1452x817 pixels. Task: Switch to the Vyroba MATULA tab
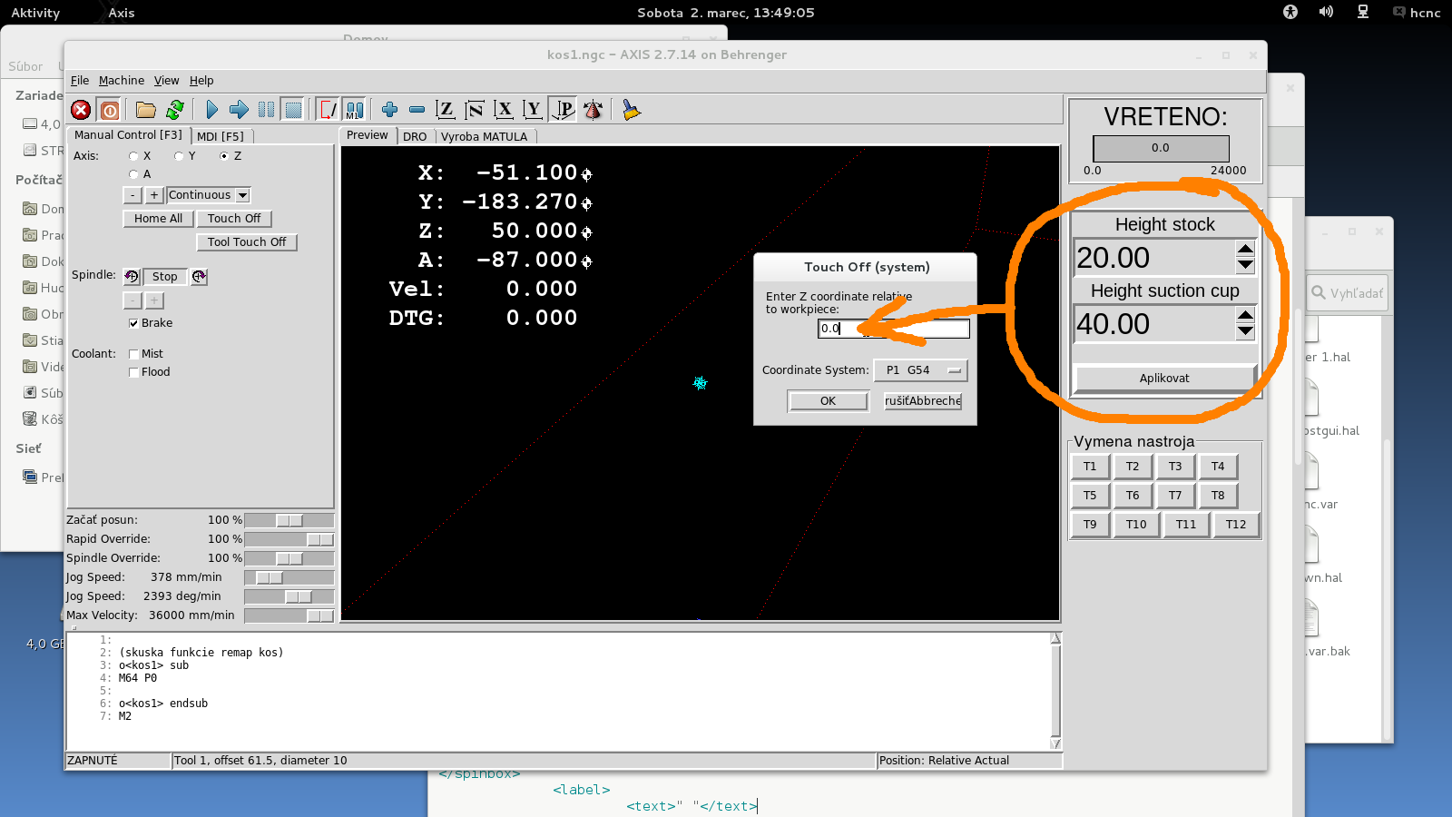coord(484,137)
